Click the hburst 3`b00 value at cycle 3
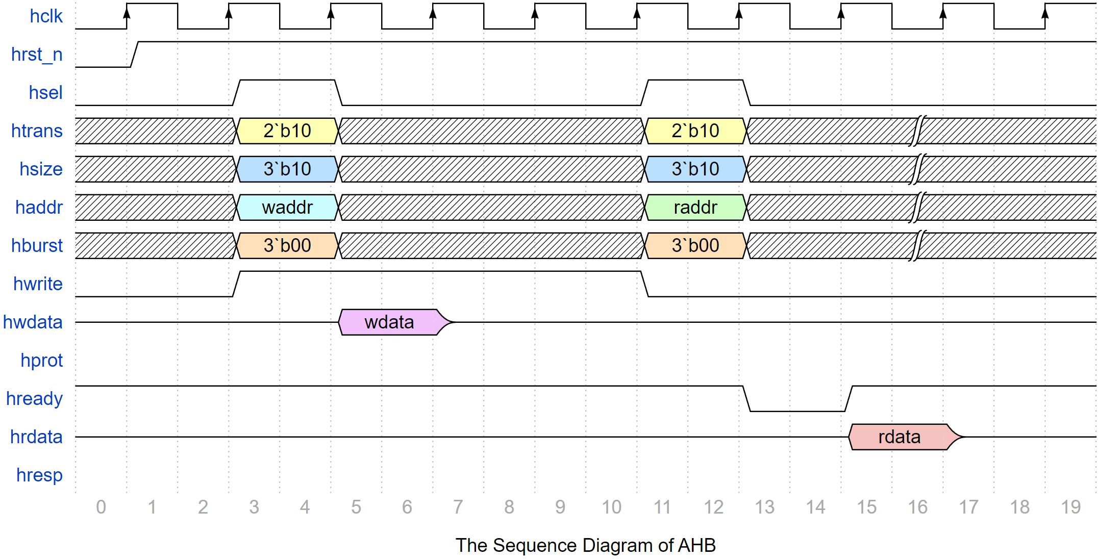 287,246
